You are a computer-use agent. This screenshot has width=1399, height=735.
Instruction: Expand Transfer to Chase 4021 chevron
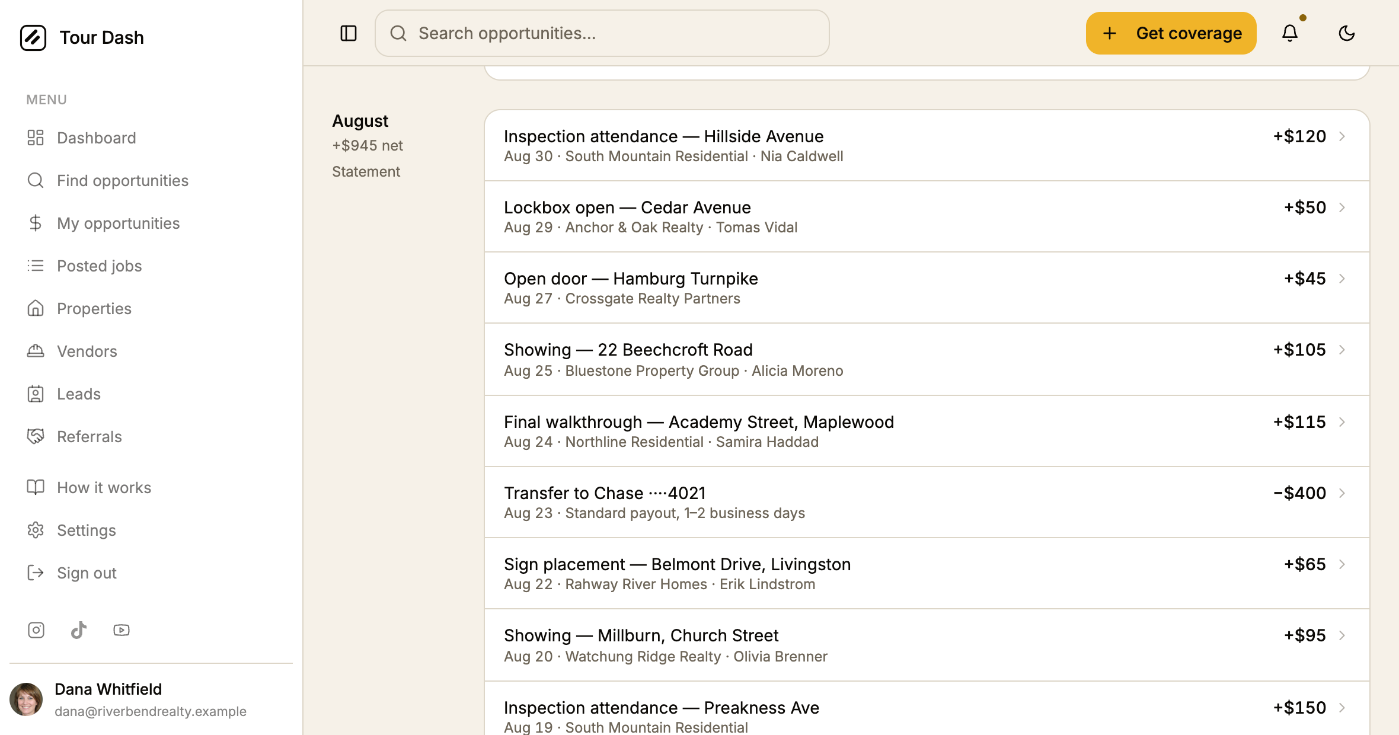pos(1342,493)
